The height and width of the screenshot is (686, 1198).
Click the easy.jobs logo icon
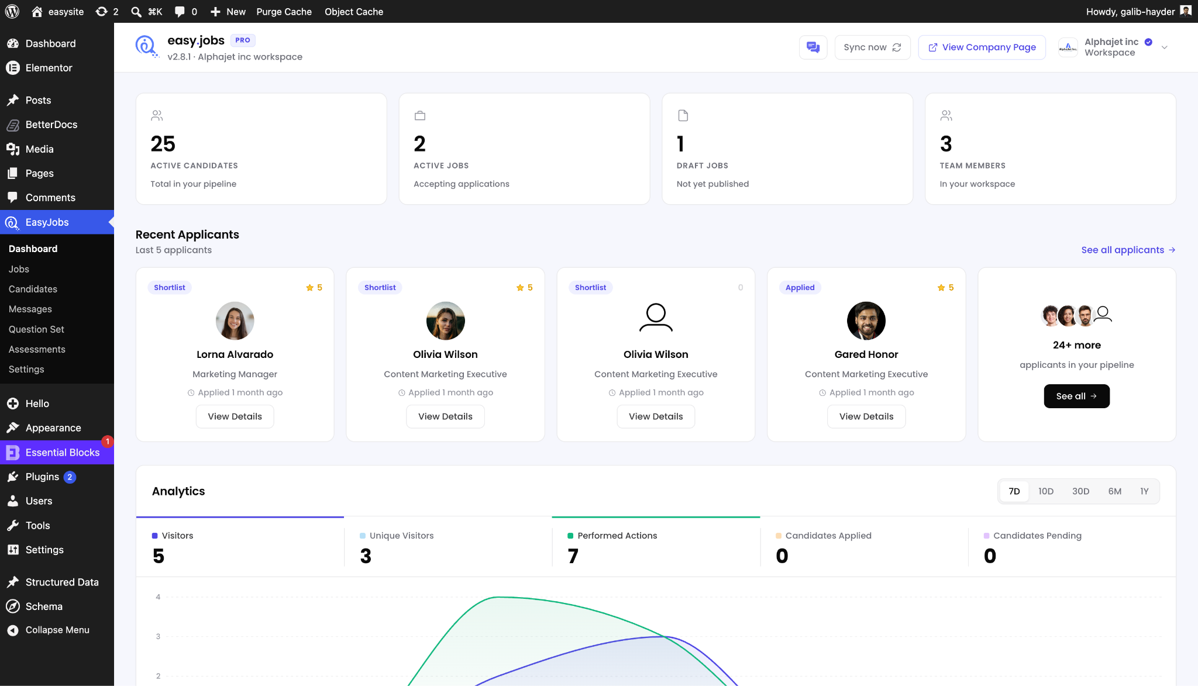pos(146,46)
